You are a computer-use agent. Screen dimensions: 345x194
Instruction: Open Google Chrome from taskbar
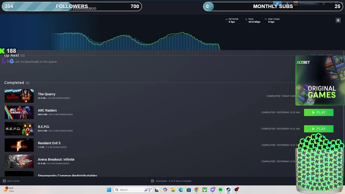tap(197, 190)
